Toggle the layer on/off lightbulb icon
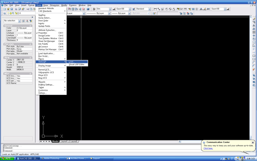 [8, 13]
